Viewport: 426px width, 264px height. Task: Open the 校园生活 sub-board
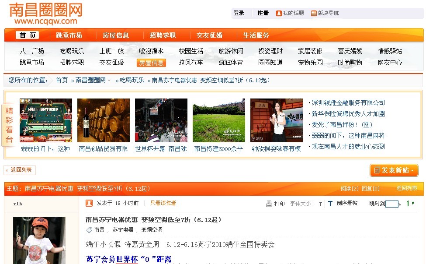point(191,51)
